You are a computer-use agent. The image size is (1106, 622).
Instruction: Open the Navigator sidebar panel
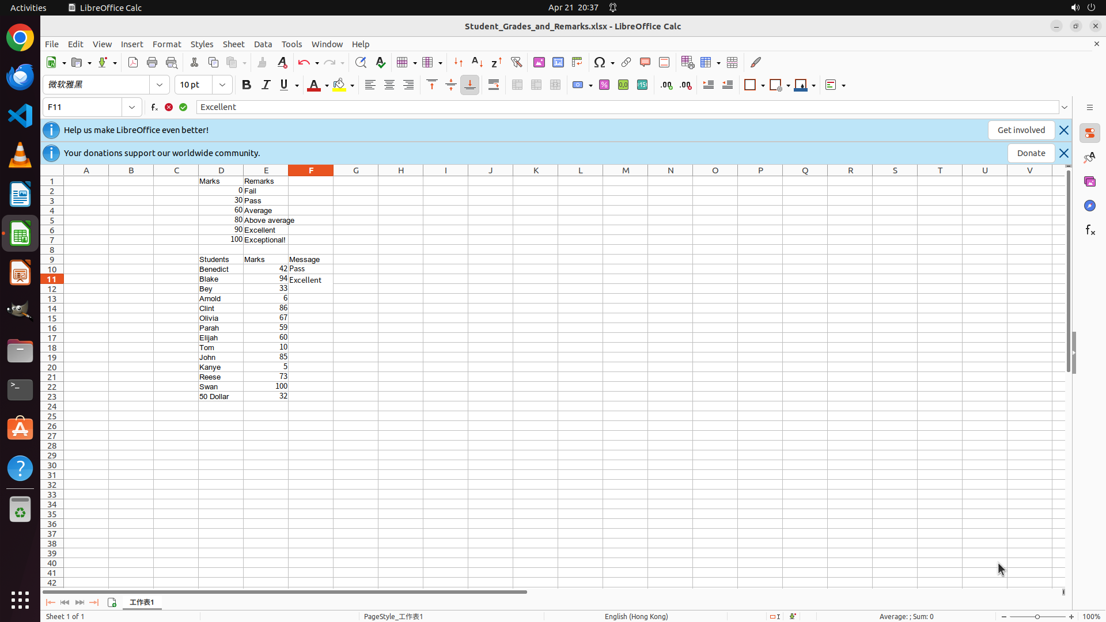tap(1089, 206)
